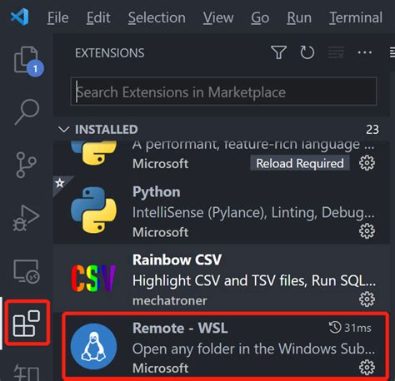Viewport: 395px width, 381px height.
Task: Click the Reload Required button
Action: 300,163
